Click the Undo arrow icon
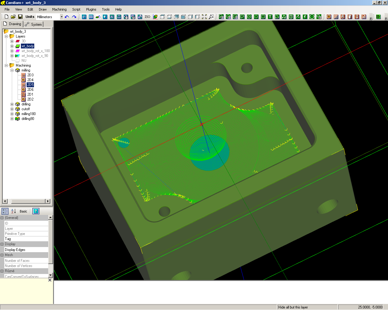The width and height of the screenshot is (388, 310). click(67, 17)
